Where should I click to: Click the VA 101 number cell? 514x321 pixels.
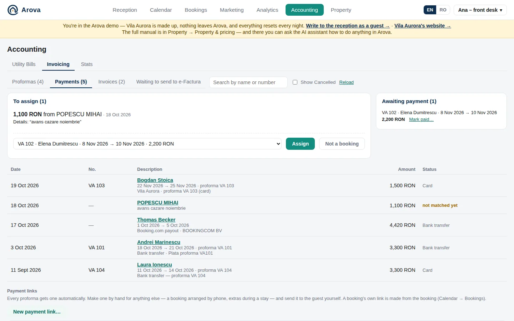click(96, 248)
